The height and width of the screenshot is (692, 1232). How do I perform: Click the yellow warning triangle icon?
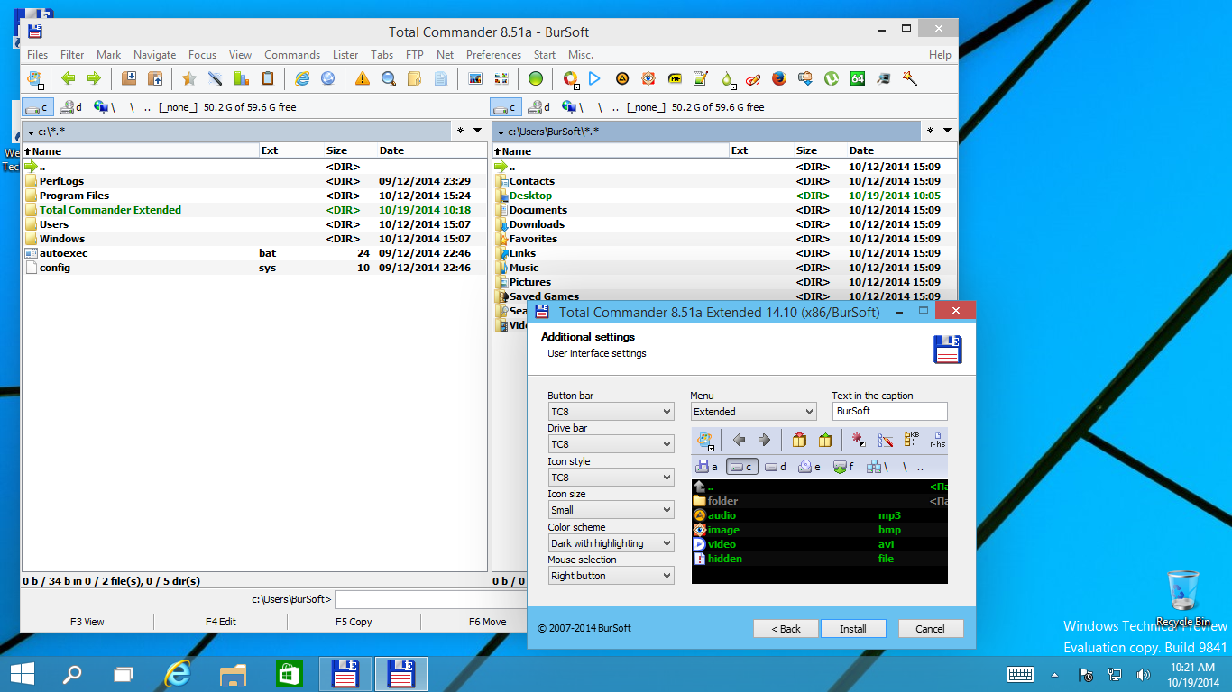363,78
